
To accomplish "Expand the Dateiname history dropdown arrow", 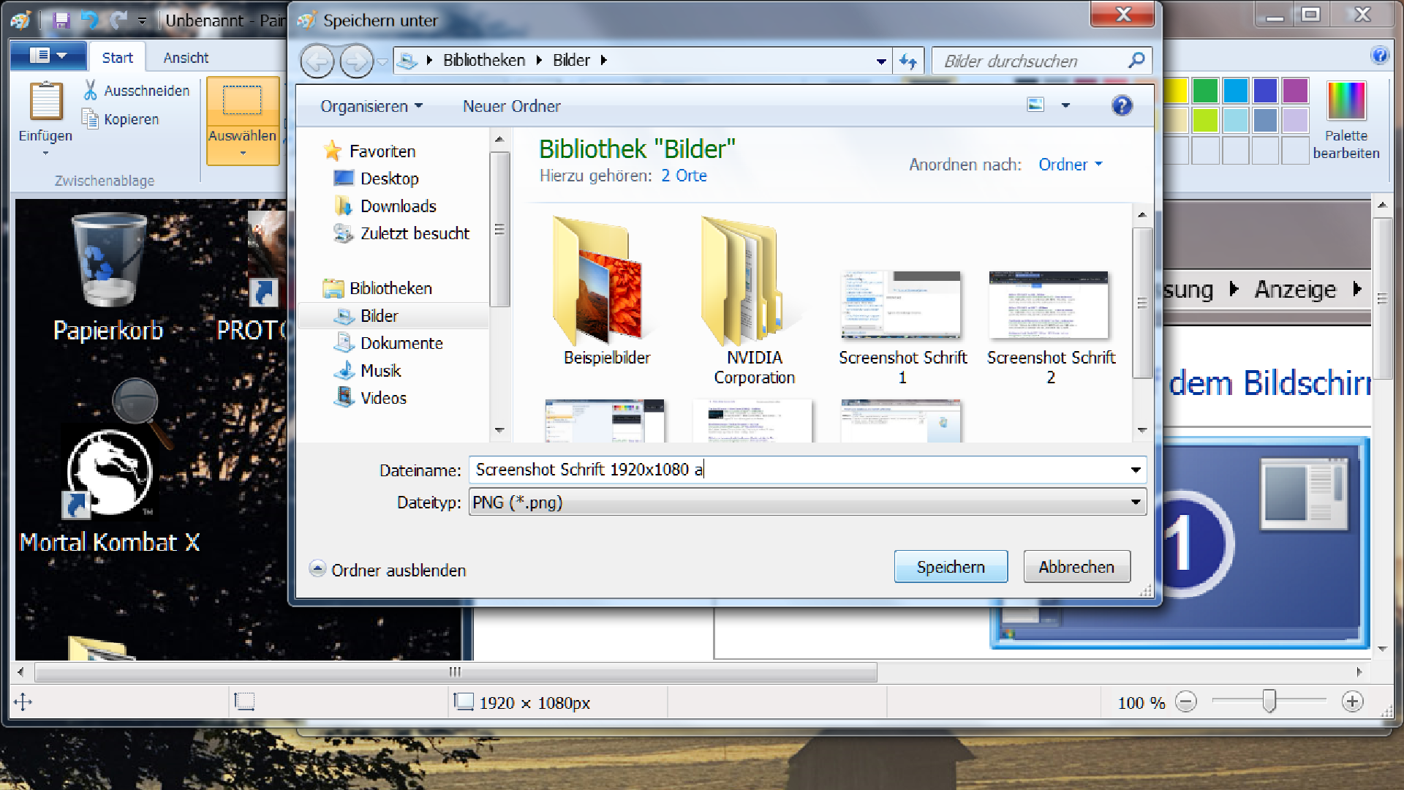I will (1135, 470).
